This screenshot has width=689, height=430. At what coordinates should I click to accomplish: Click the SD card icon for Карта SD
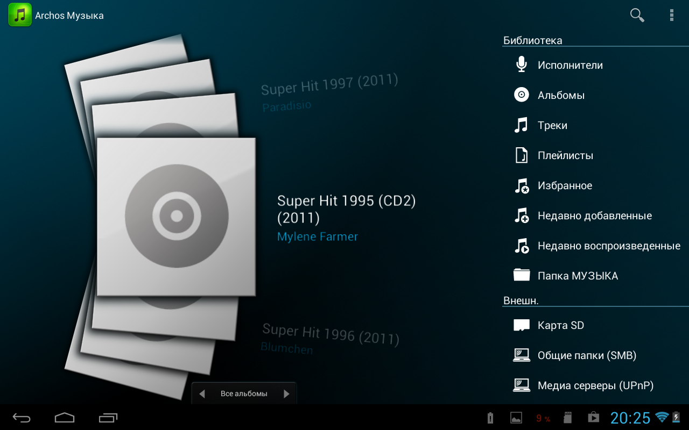point(522,325)
